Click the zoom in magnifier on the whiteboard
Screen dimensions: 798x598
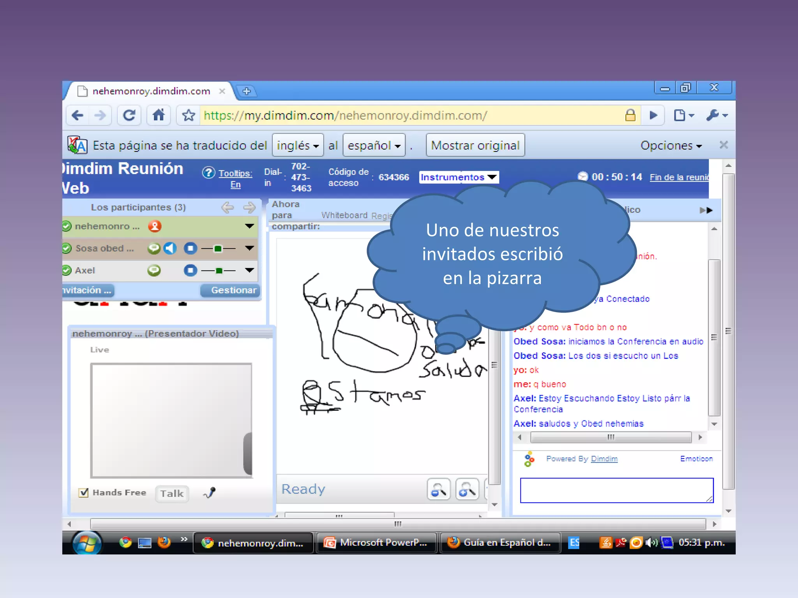pos(467,489)
